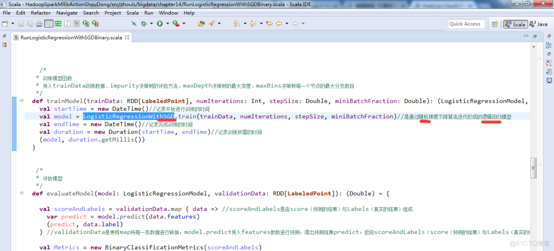Open the Console view icon in right sidebar
The image size is (554, 251).
point(549,80)
